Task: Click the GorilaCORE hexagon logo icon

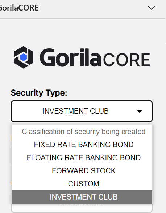Action: coord(24,57)
